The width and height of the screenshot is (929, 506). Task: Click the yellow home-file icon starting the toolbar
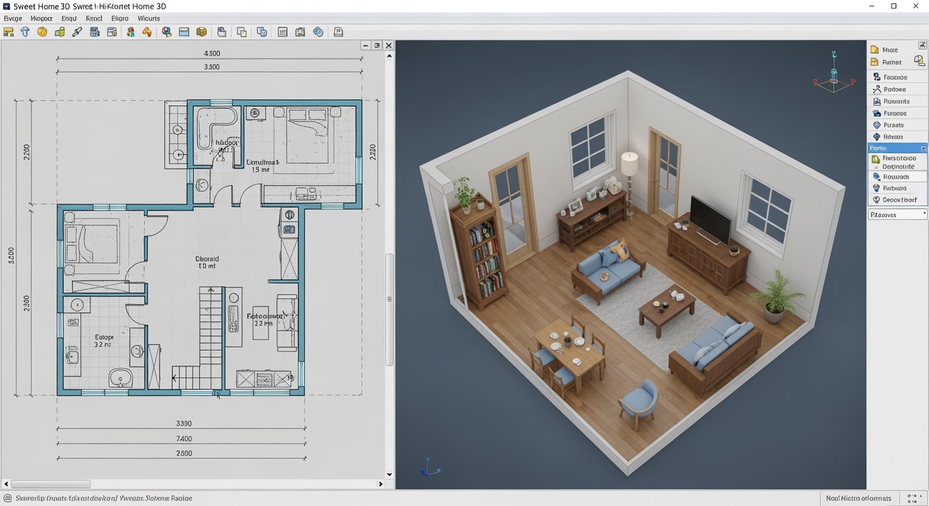point(9,32)
